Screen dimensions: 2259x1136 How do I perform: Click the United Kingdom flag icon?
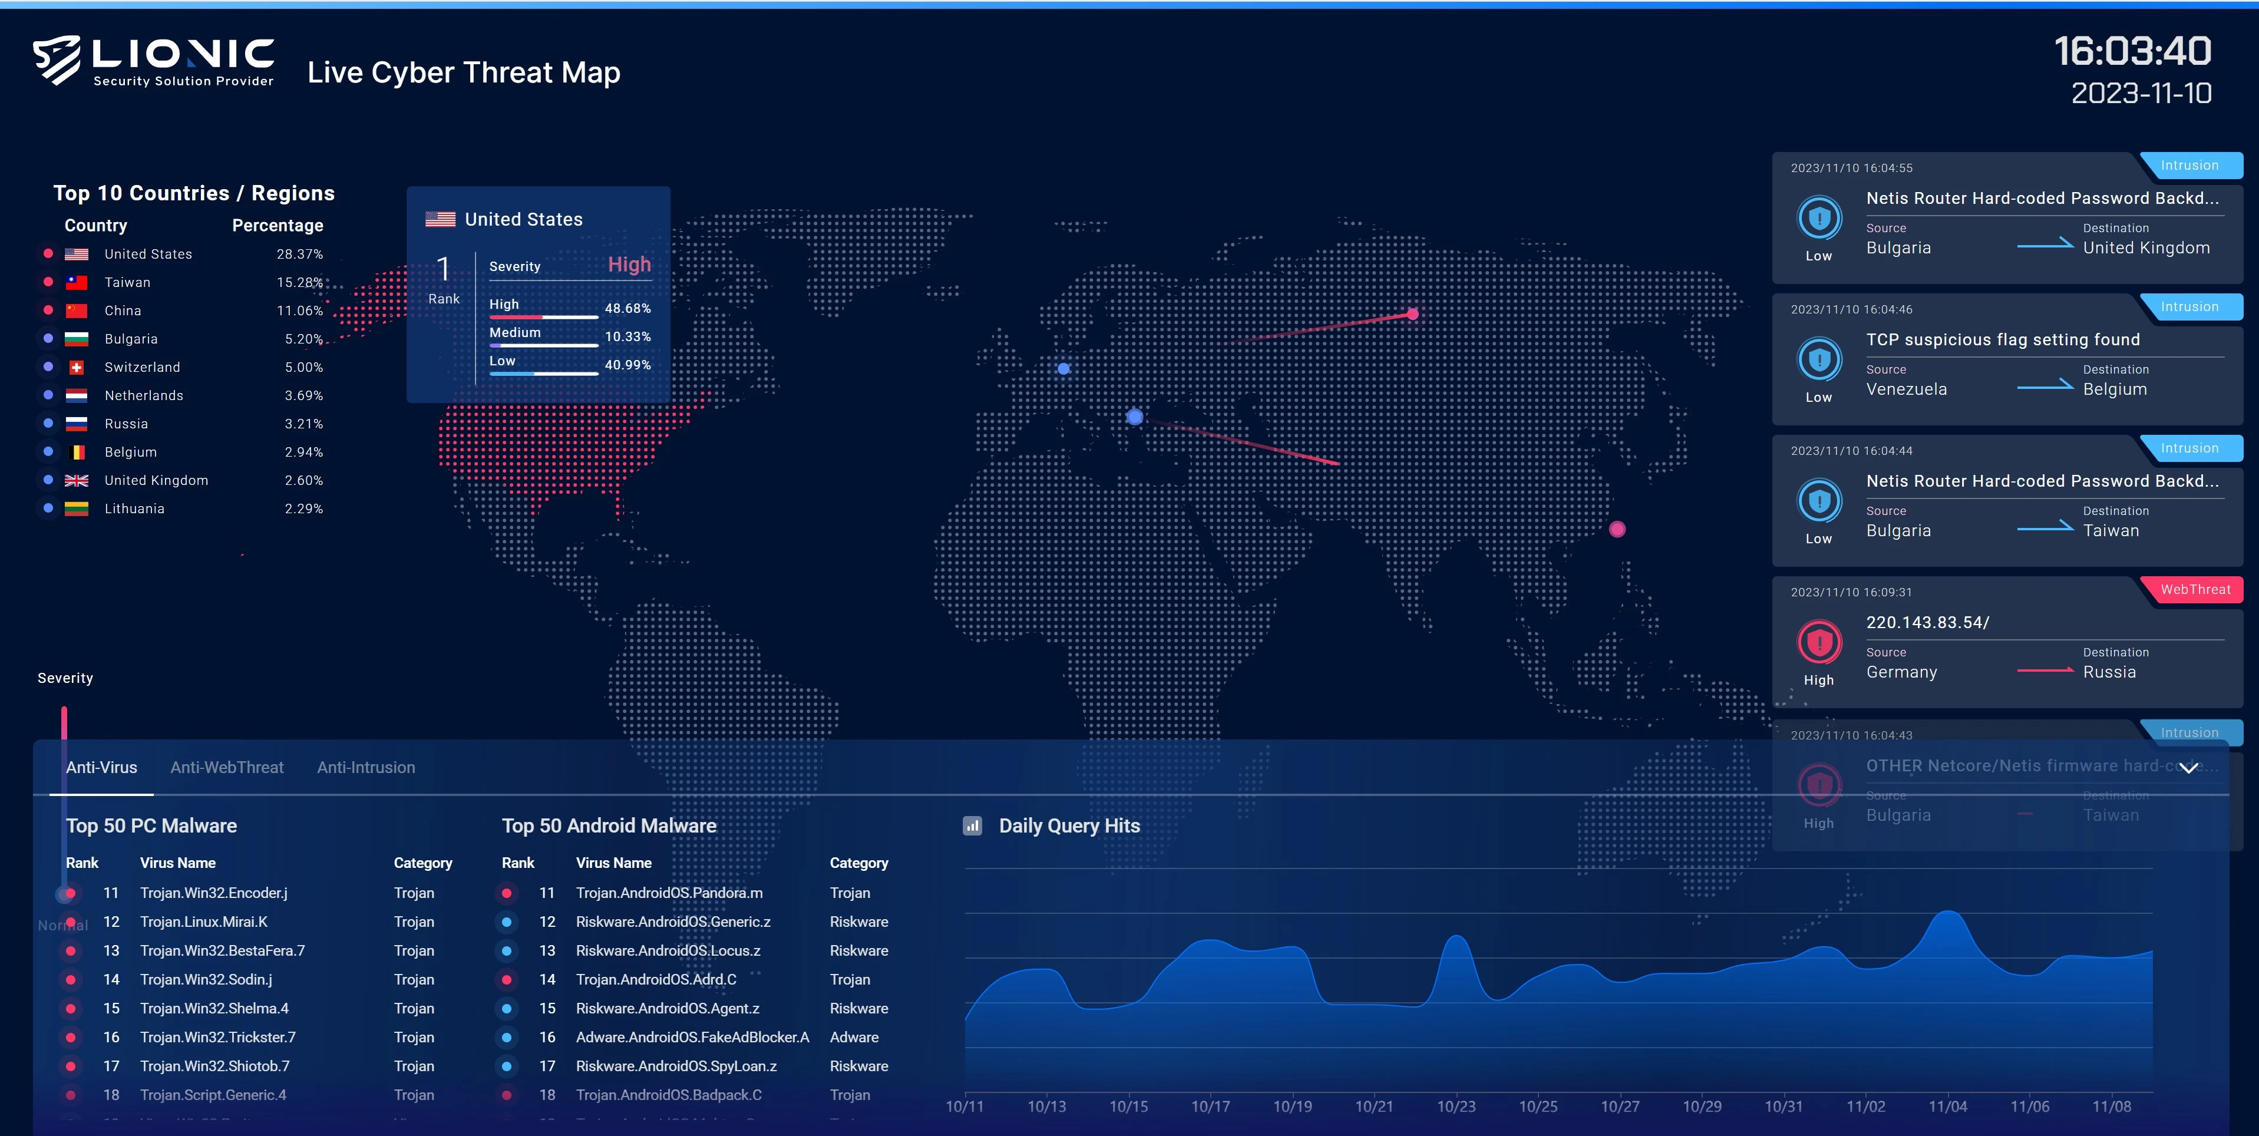click(x=76, y=481)
